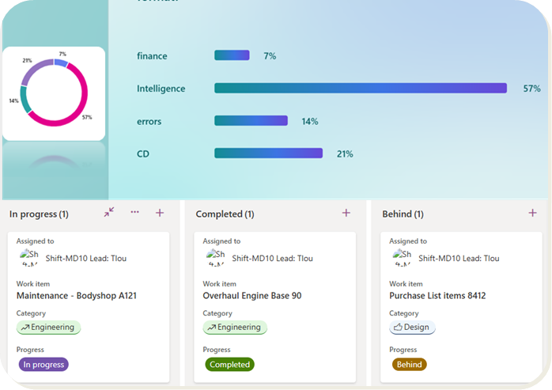
Task: Click the green Completed status badge
Action: click(230, 365)
